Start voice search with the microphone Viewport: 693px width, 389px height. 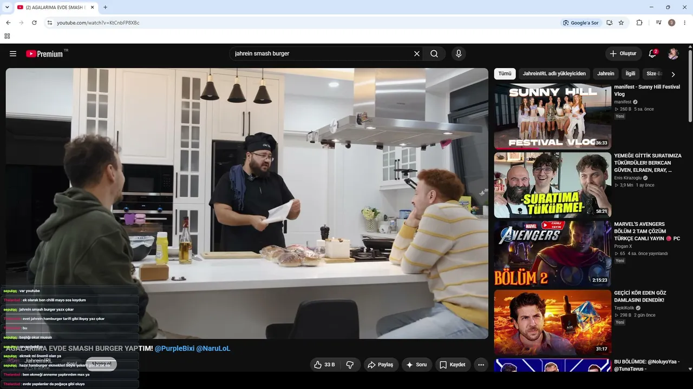(x=459, y=53)
